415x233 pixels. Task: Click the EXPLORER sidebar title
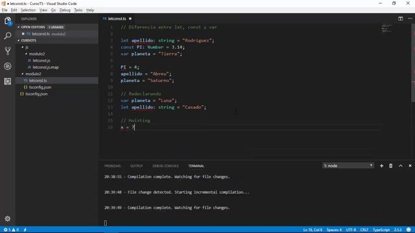point(29,19)
